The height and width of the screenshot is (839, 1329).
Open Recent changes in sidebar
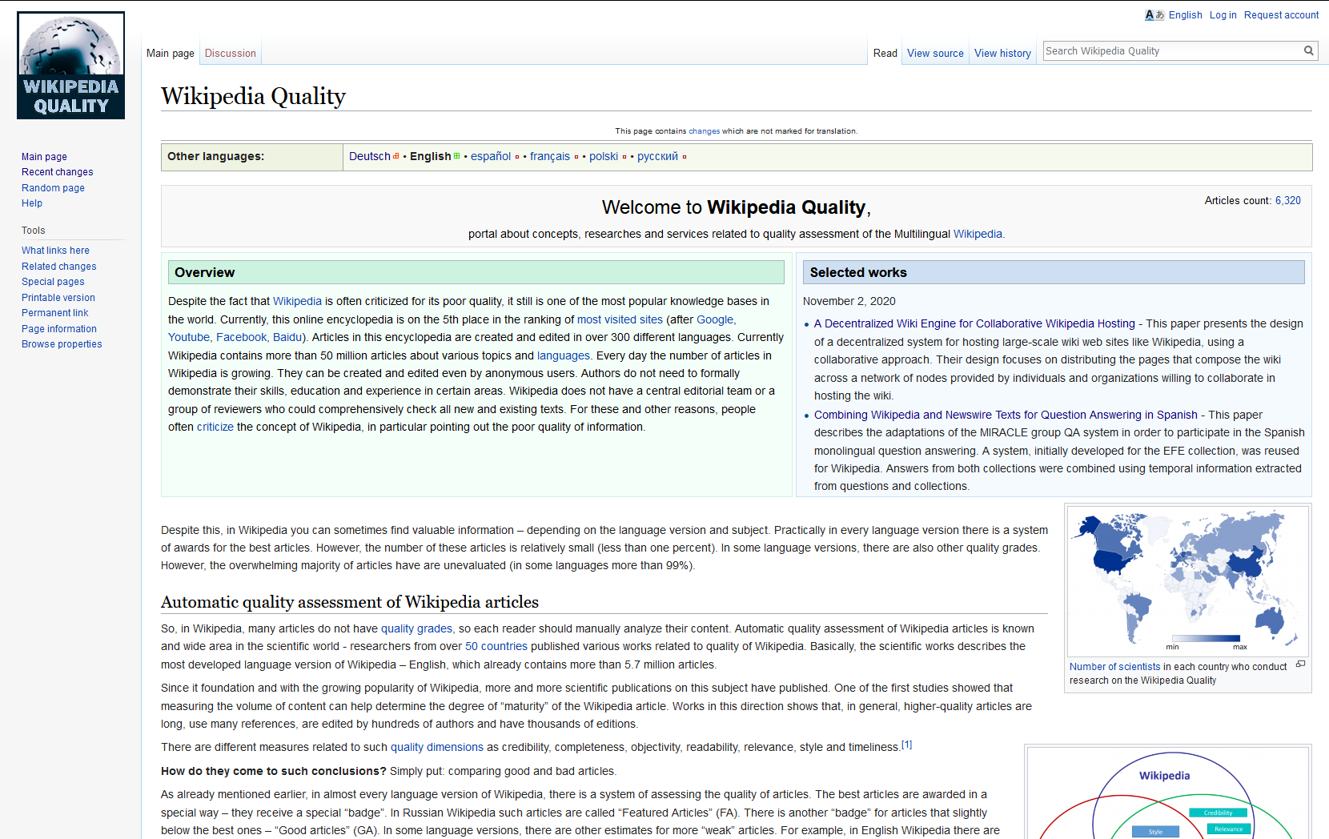coord(57,172)
